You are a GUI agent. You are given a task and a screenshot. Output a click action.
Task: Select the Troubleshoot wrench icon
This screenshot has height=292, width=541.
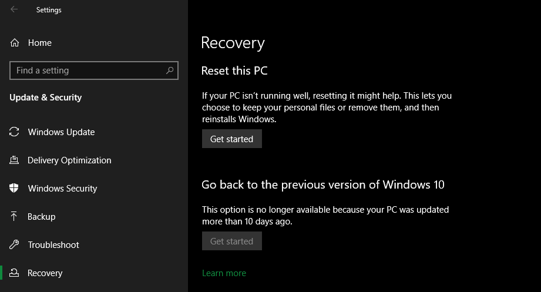15,245
